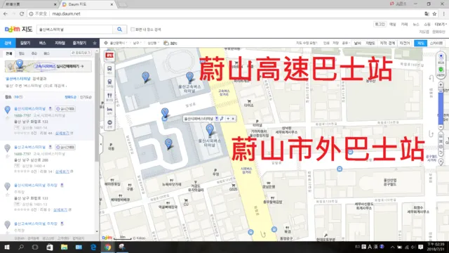Click the bottom round icon in map side toolbar

[x=109, y=124]
